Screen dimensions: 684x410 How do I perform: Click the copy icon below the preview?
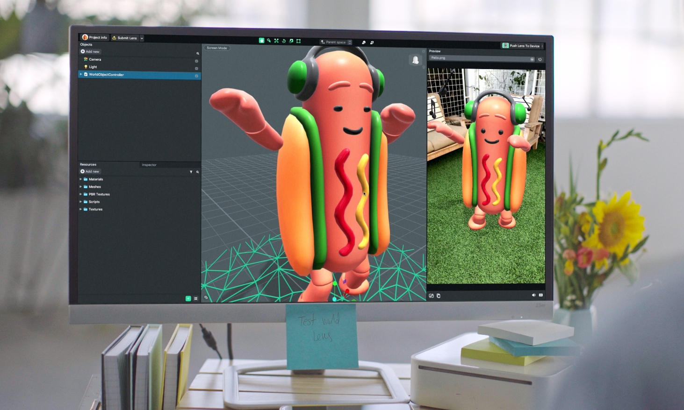pos(439,296)
